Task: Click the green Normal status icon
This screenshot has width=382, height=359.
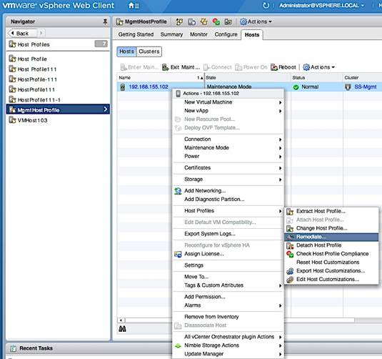Action: [296, 87]
